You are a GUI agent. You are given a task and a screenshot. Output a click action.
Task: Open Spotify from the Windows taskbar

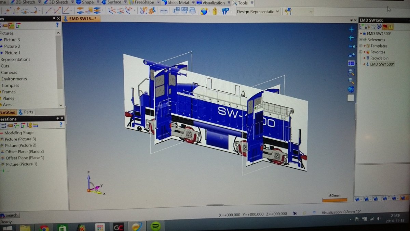155,226
